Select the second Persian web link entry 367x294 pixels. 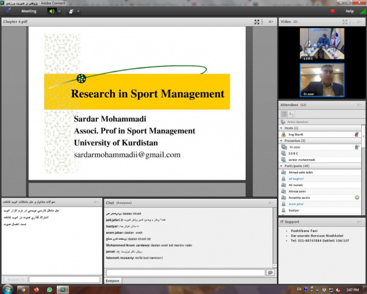point(26,217)
